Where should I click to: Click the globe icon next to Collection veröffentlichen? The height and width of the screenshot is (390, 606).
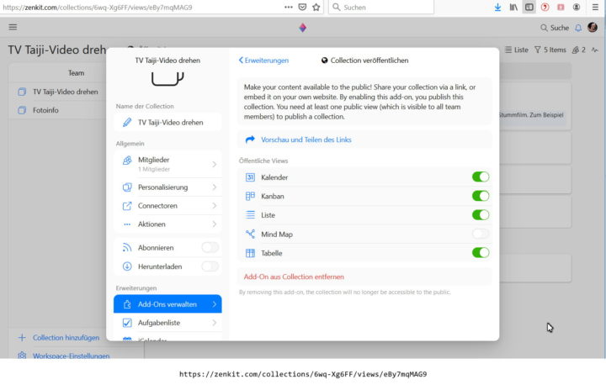(x=325, y=61)
